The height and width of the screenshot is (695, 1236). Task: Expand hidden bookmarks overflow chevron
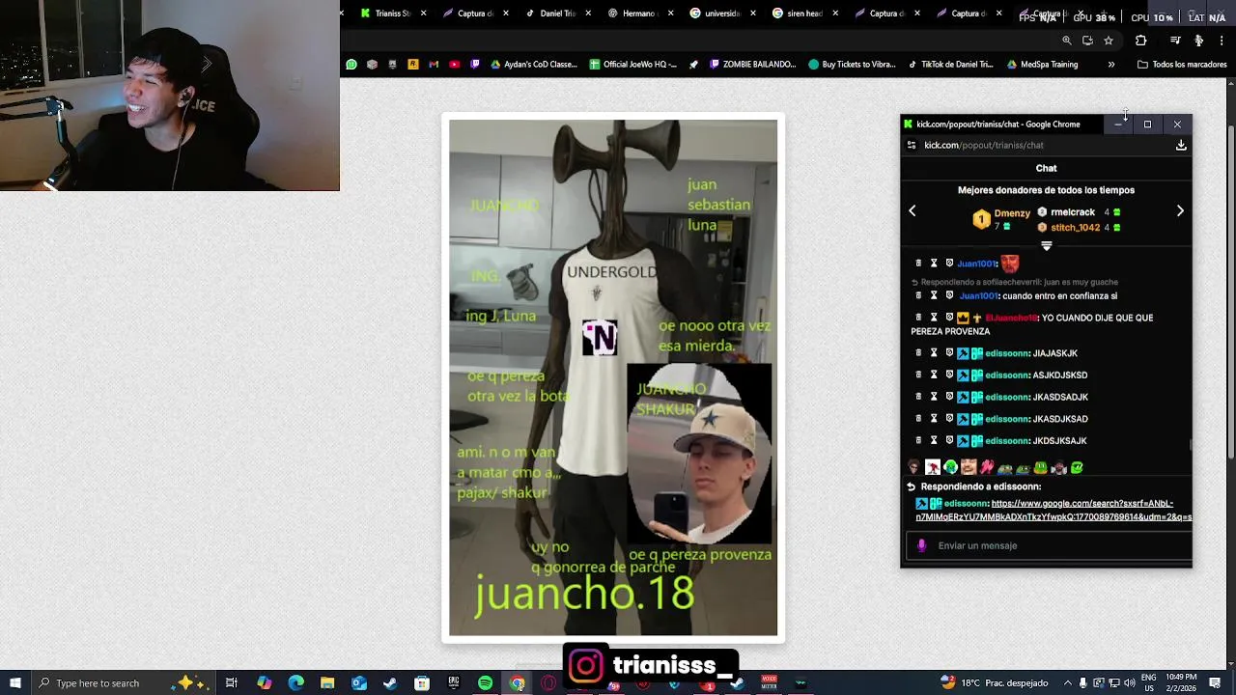(1111, 65)
